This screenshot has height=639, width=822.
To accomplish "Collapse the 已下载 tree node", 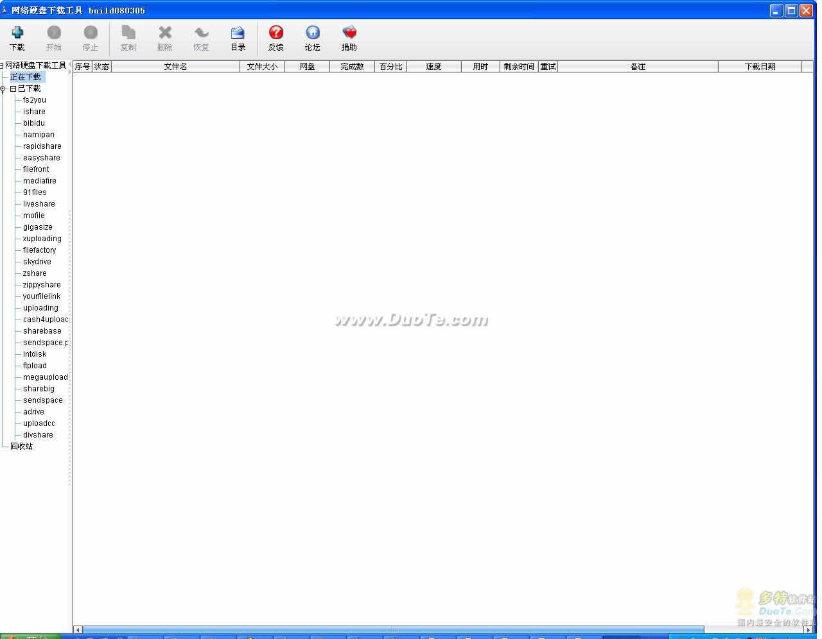I will tap(13, 89).
